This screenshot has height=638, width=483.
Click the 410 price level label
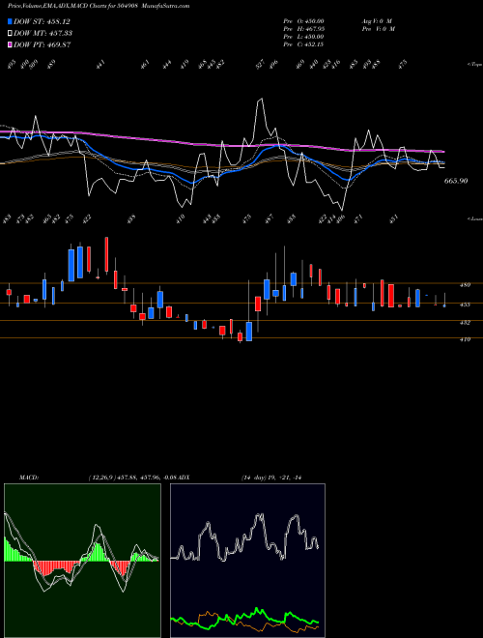click(x=465, y=339)
